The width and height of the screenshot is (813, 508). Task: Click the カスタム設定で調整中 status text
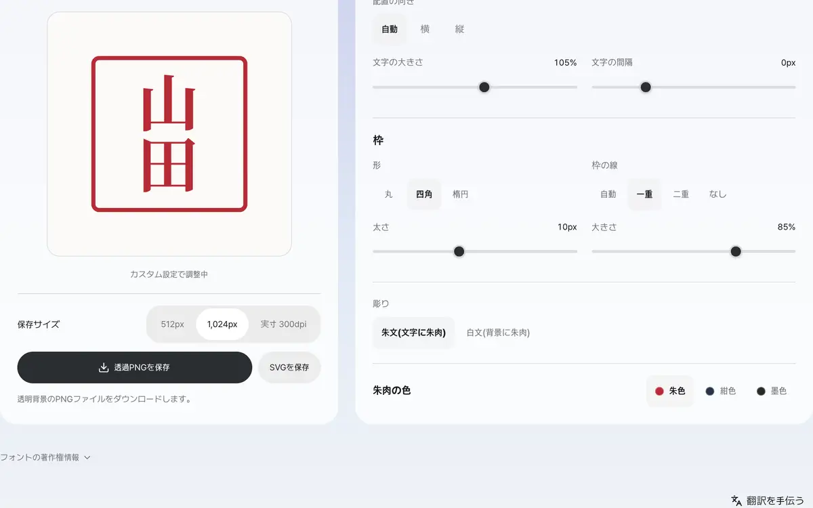[169, 274]
